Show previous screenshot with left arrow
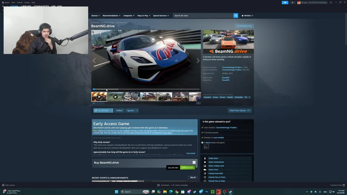Screen dimensions: 347x195 point(94,60)
